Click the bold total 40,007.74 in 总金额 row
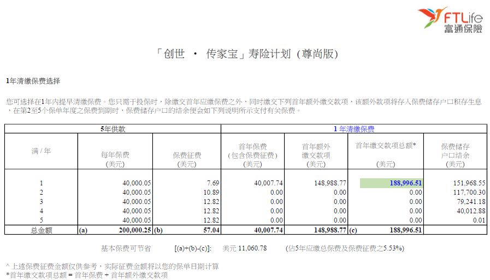Viewport: 490px width, 280px height. 268,230
